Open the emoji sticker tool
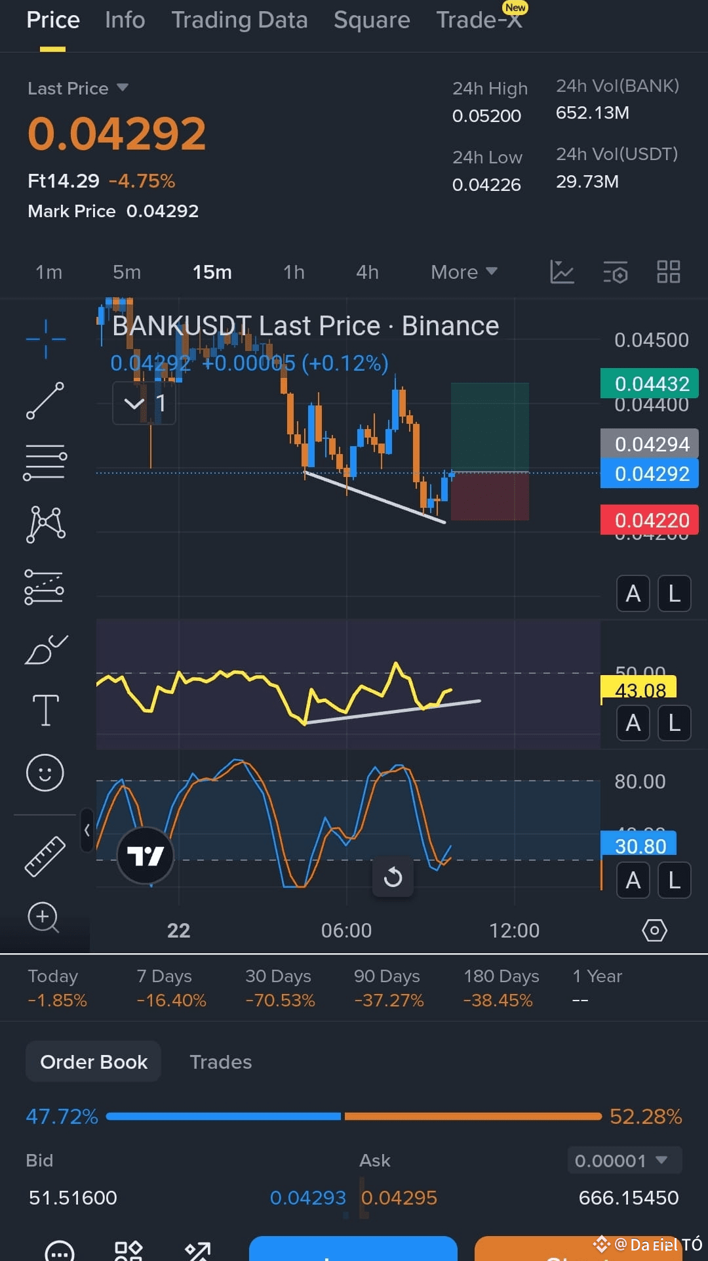708x1261 pixels. 45,772
